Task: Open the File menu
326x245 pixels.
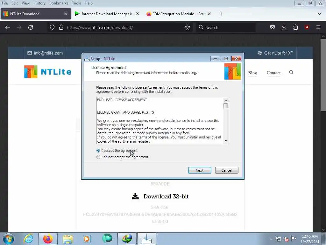Action: click(5, 3)
